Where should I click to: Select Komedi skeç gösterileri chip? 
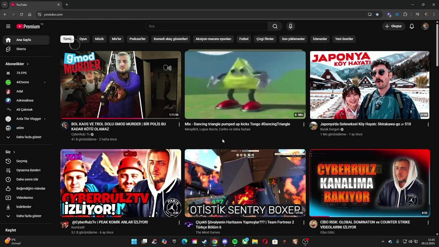pyautogui.click(x=171, y=39)
